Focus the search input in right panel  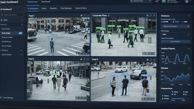(x=175, y=26)
